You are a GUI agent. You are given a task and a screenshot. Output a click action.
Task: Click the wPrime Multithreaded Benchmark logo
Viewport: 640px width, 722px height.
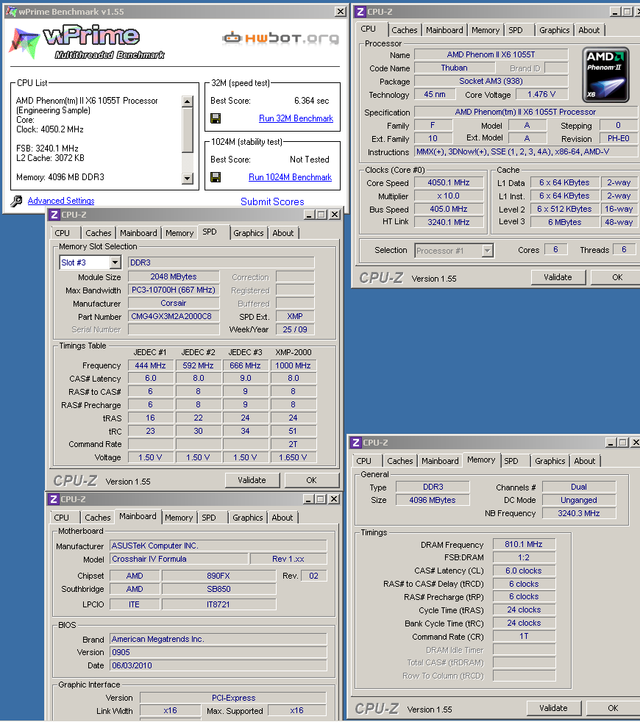[x=88, y=43]
